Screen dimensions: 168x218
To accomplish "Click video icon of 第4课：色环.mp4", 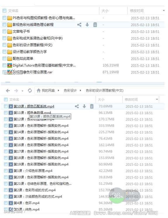I will pos(11,203).
